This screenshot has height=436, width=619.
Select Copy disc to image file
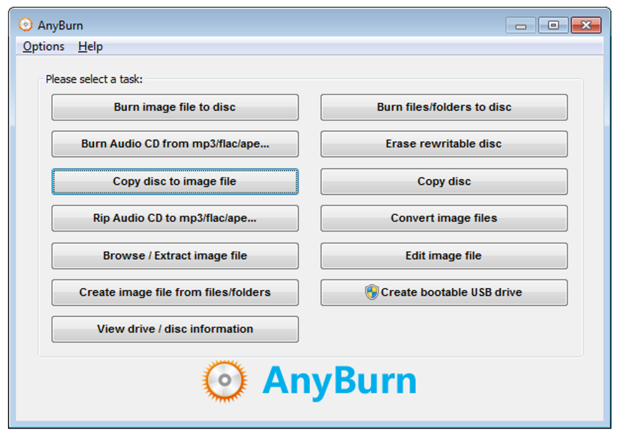175,181
